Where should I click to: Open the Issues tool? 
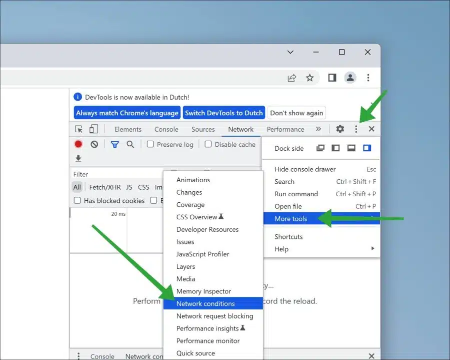tap(213, 242)
